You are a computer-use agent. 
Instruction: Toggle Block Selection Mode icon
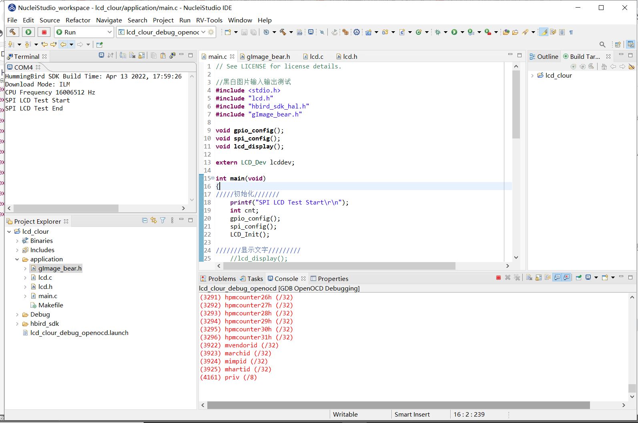tap(562, 32)
